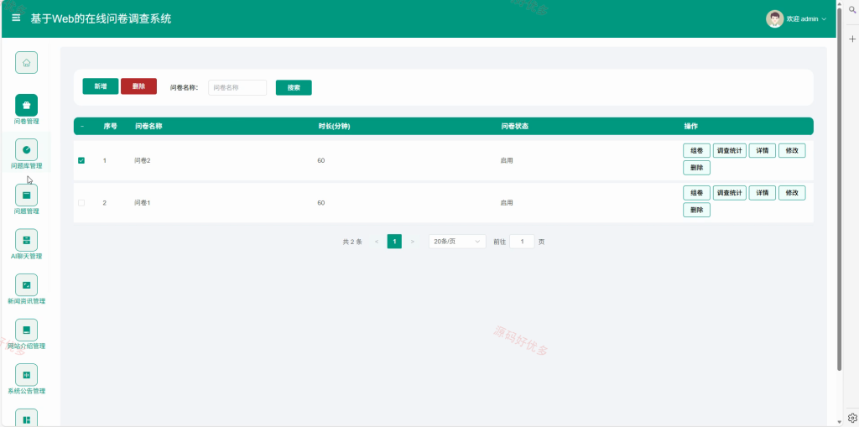Open 问卷管理 sidebar icon

point(26,105)
